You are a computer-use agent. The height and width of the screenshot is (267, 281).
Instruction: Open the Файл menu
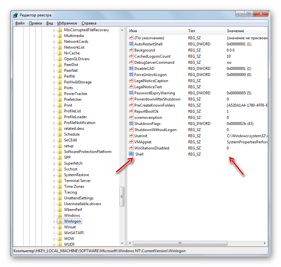pyautogui.click(x=20, y=23)
